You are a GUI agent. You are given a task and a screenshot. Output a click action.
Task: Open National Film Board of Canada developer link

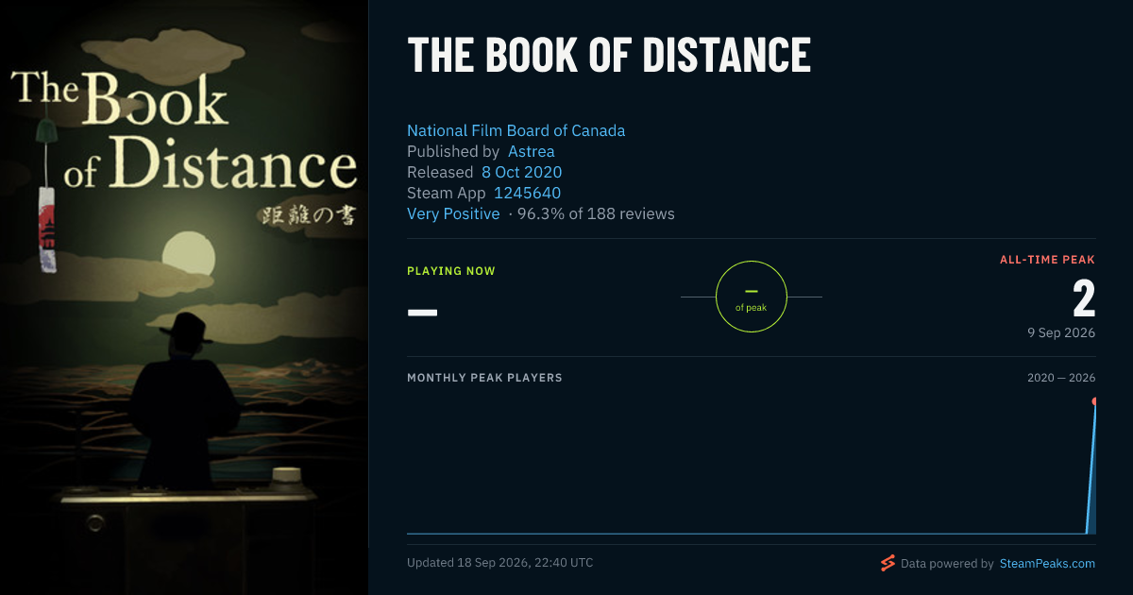516,130
